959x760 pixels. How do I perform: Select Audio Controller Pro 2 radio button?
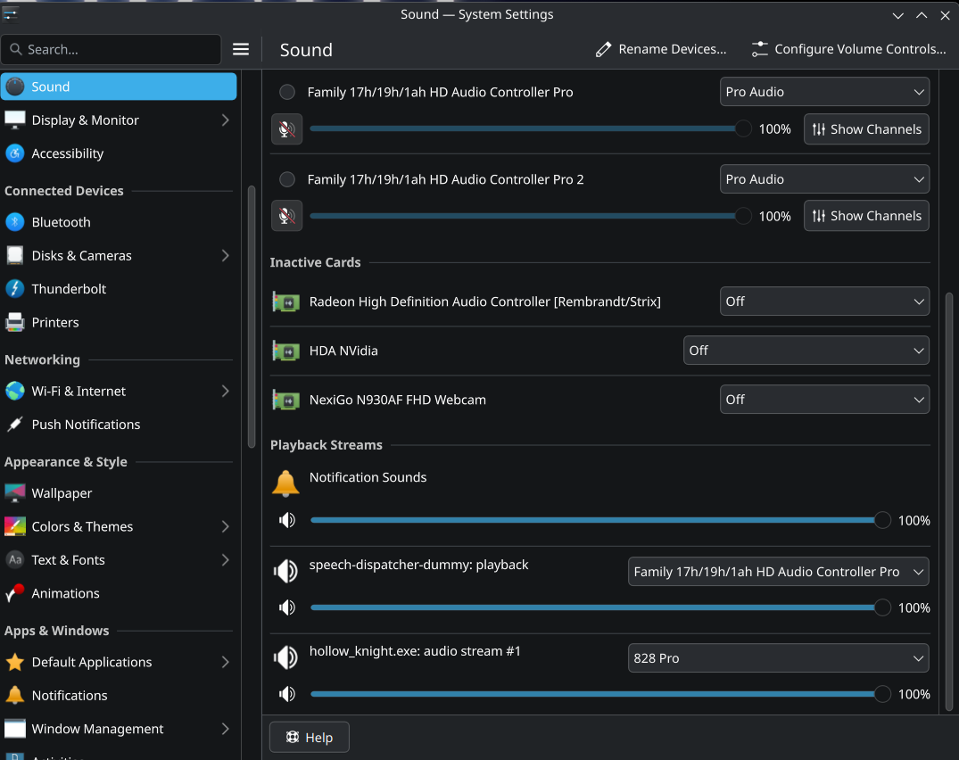(287, 179)
